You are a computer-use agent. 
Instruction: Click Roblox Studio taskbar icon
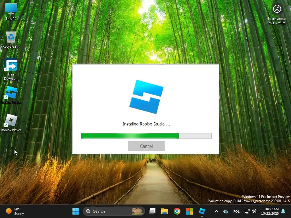click(202, 211)
